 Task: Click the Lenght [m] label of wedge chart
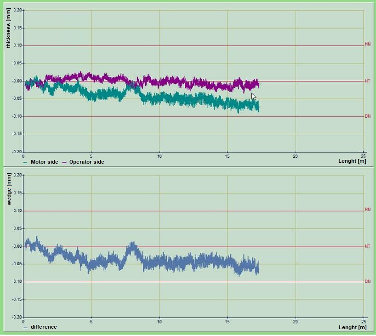tap(352, 327)
